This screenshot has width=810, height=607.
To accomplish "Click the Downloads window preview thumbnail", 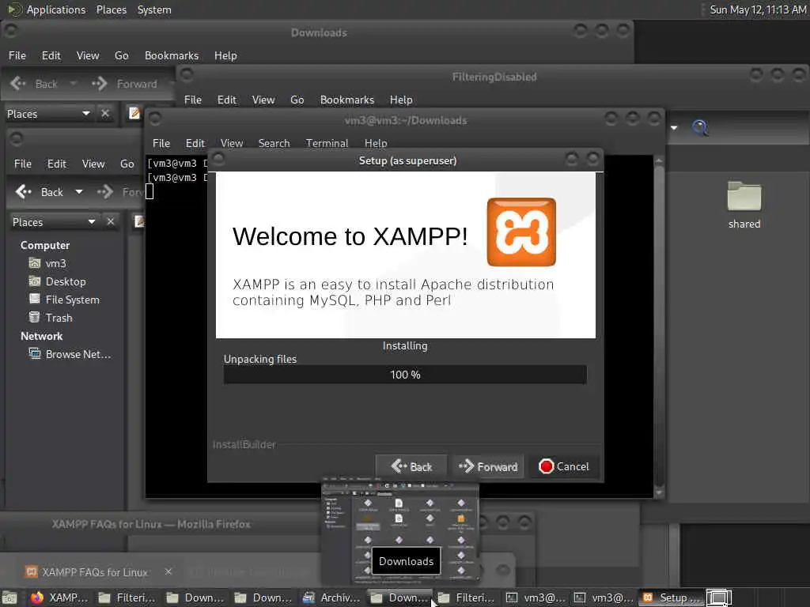I will click(x=400, y=532).
